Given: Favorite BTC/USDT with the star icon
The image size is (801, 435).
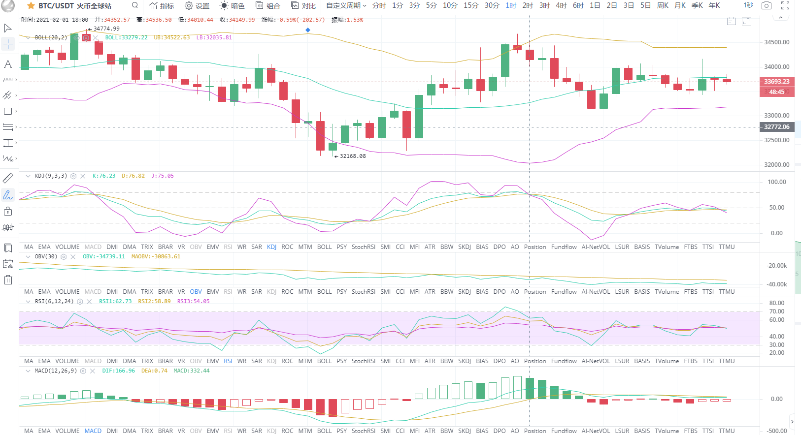Looking at the screenshot, I should (x=31, y=6).
